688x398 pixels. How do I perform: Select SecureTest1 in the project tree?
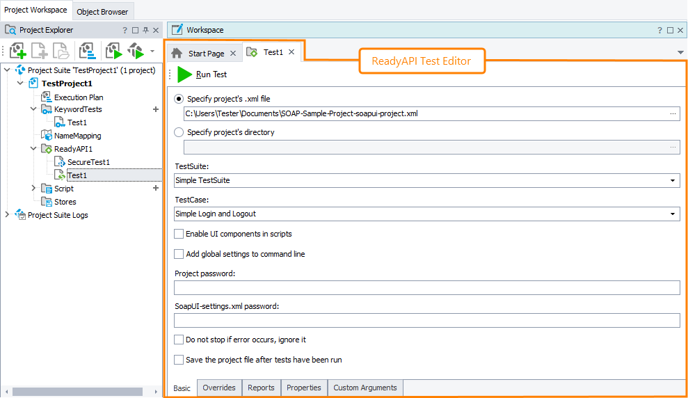point(88,162)
